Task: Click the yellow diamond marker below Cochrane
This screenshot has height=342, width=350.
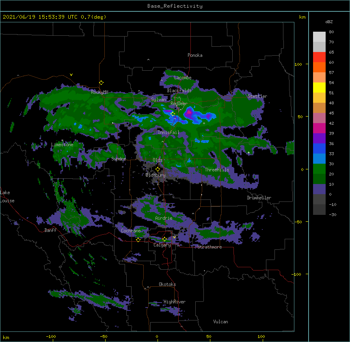Action: 138,240
